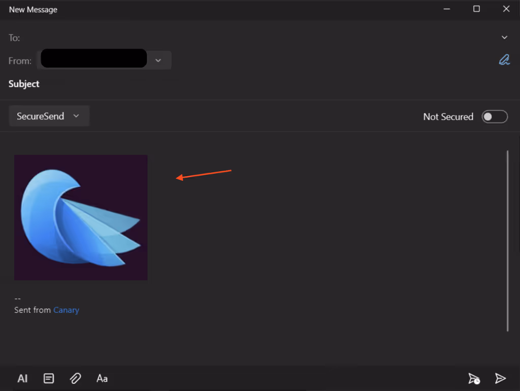
Task: Open the Canary link in signature
Action: pos(66,310)
